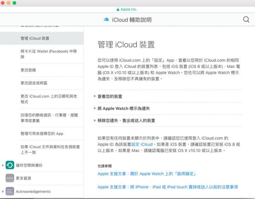Viewport: 255px width, 199px height.
Task: Click the 更多資源 section label
Action: click(23, 178)
